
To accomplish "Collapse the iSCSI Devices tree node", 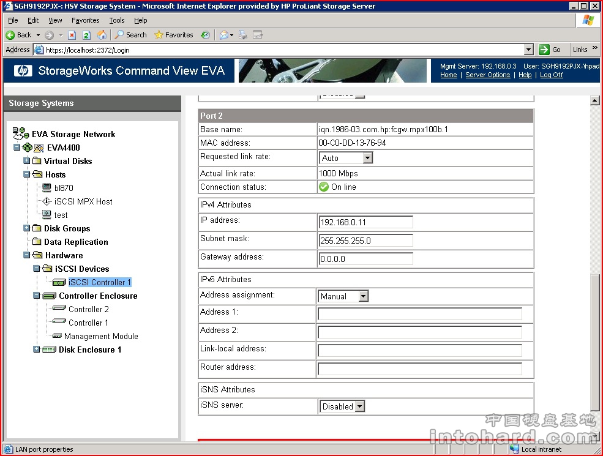I will tap(36, 268).
